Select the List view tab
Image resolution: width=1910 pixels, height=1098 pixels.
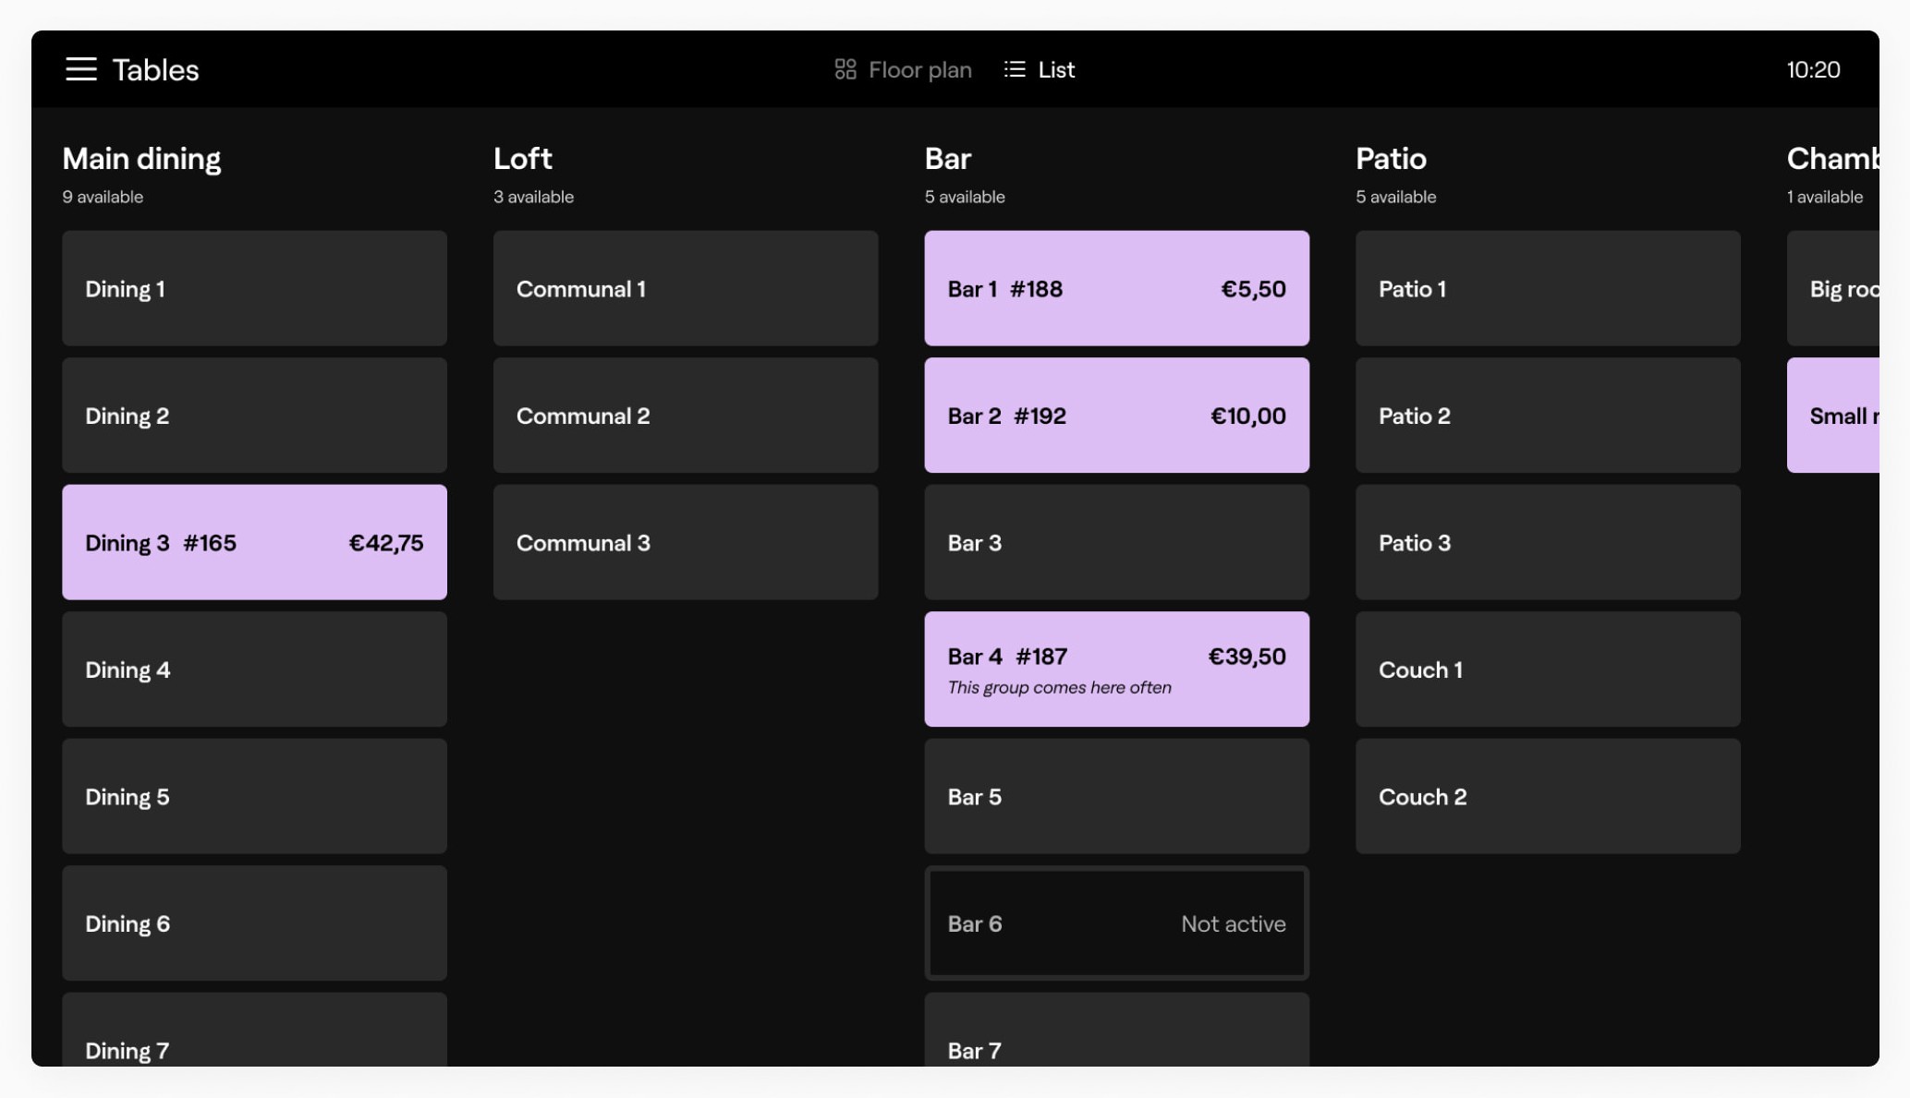[1040, 69]
